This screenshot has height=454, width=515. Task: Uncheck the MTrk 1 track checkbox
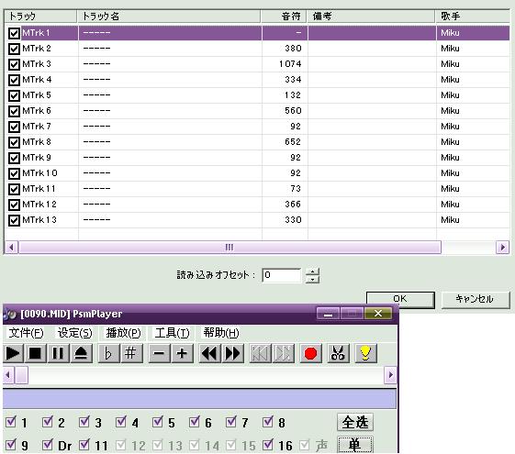pos(14,33)
